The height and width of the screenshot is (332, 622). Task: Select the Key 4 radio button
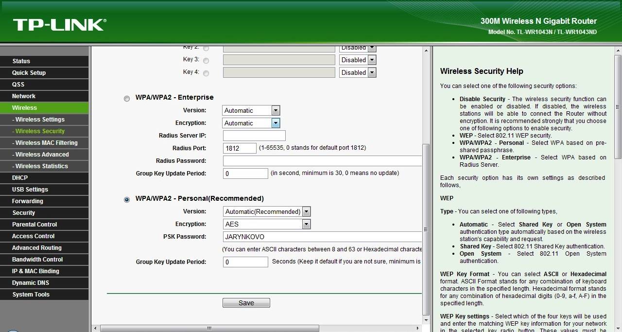pyautogui.click(x=206, y=73)
